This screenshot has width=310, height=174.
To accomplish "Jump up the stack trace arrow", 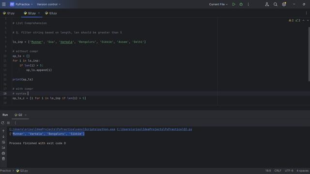I will [3, 131].
